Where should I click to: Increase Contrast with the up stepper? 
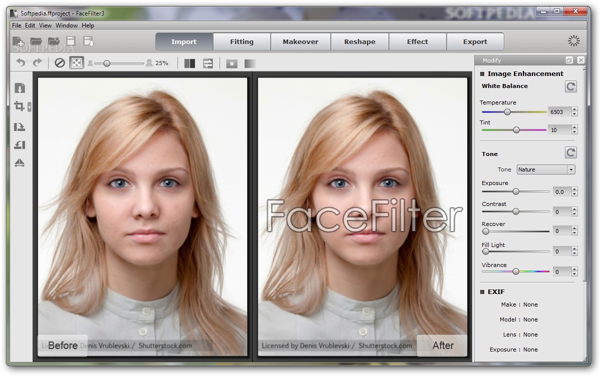pos(574,209)
